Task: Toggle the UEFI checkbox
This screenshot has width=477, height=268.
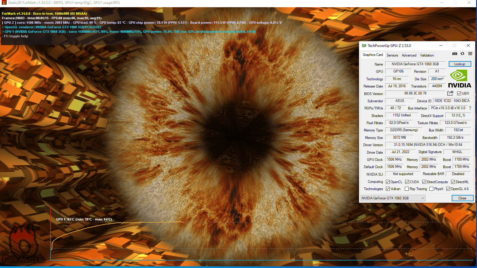Action: [x=459, y=94]
